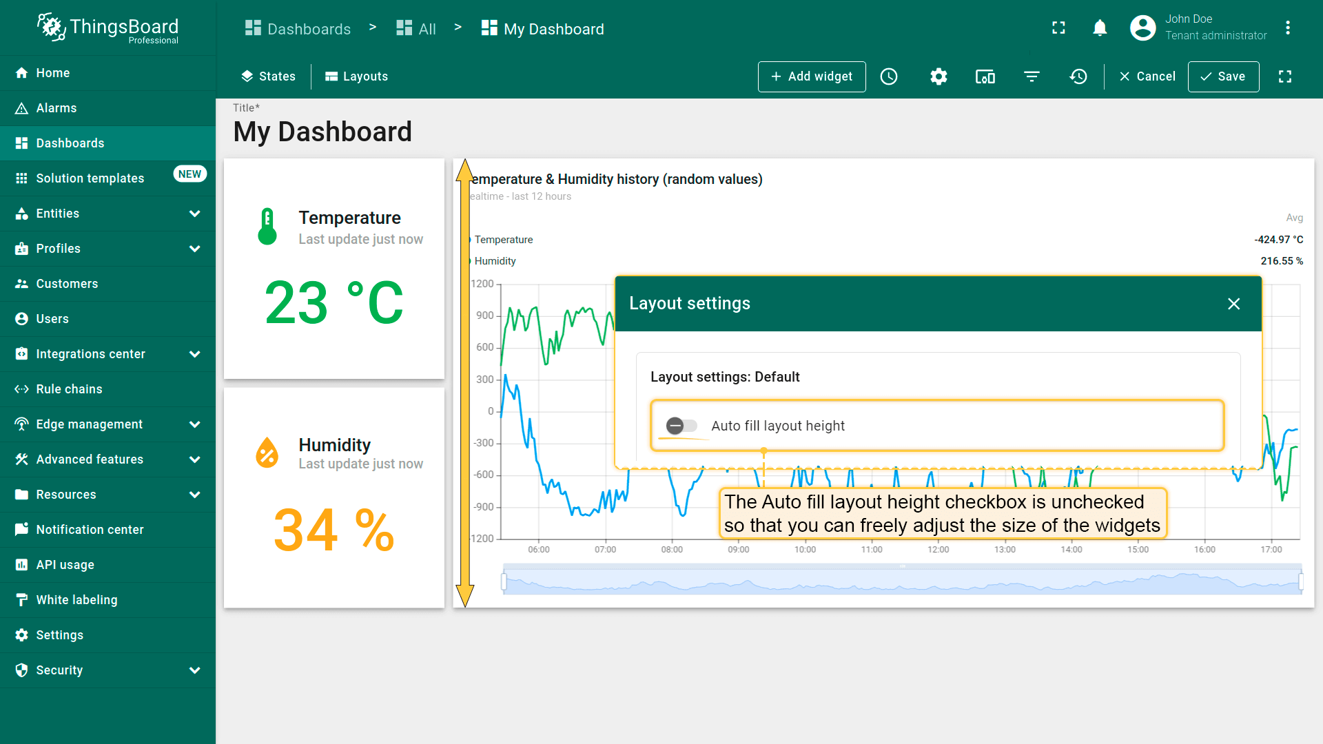
Task: Toggle Humidity series in chart legend
Action: [x=495, y=261]
